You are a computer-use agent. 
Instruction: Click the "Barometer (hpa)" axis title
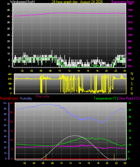click(x=123, y=2)
